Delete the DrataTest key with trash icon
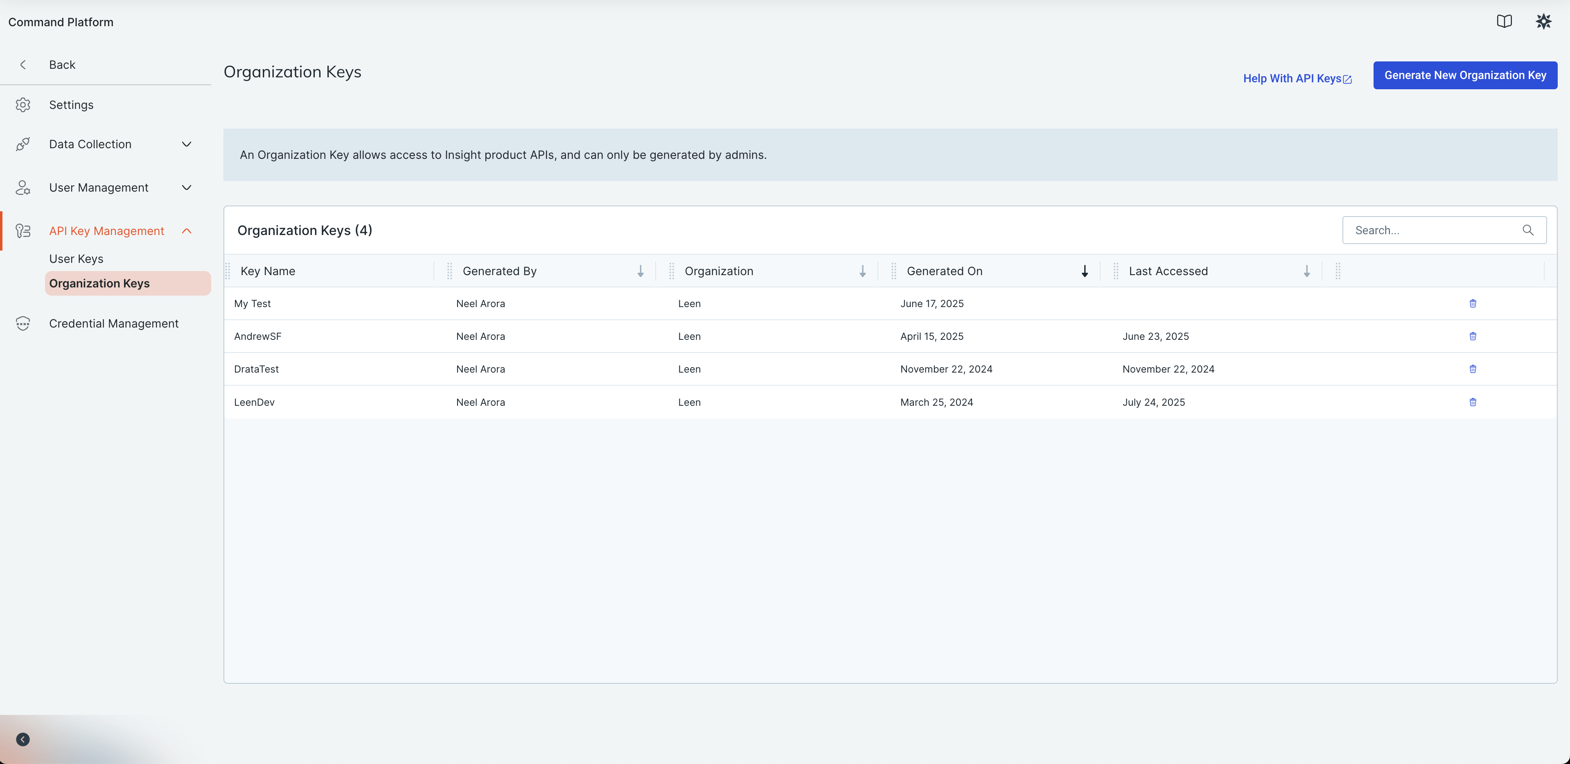 (x=1473, y=369)
